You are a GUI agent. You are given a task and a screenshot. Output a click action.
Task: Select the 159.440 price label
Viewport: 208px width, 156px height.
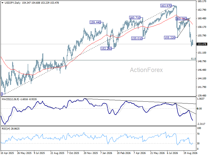point(95,22)
